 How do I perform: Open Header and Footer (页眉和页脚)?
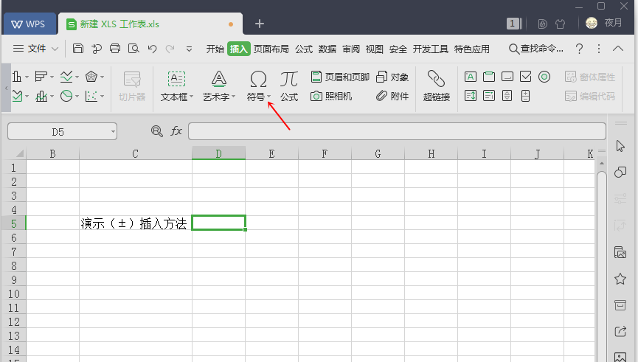[x=340, y=77]
